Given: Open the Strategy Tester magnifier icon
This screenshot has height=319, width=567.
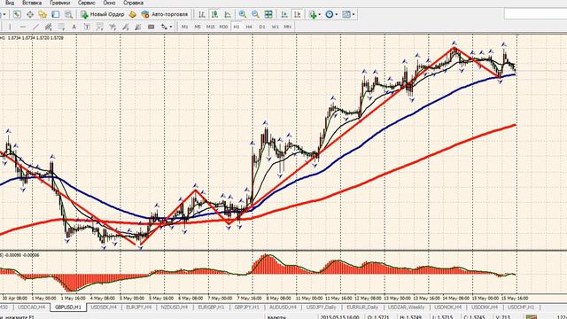Looking at the screenshot, I should tap(68, 14).
